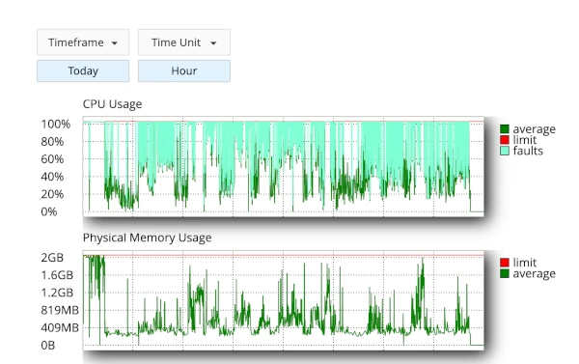
Task: Click the 0B label on memory axis
Action: [48, 345]
